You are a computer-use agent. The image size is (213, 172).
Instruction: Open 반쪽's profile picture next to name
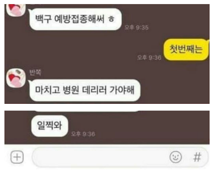[x=16, y=78]
